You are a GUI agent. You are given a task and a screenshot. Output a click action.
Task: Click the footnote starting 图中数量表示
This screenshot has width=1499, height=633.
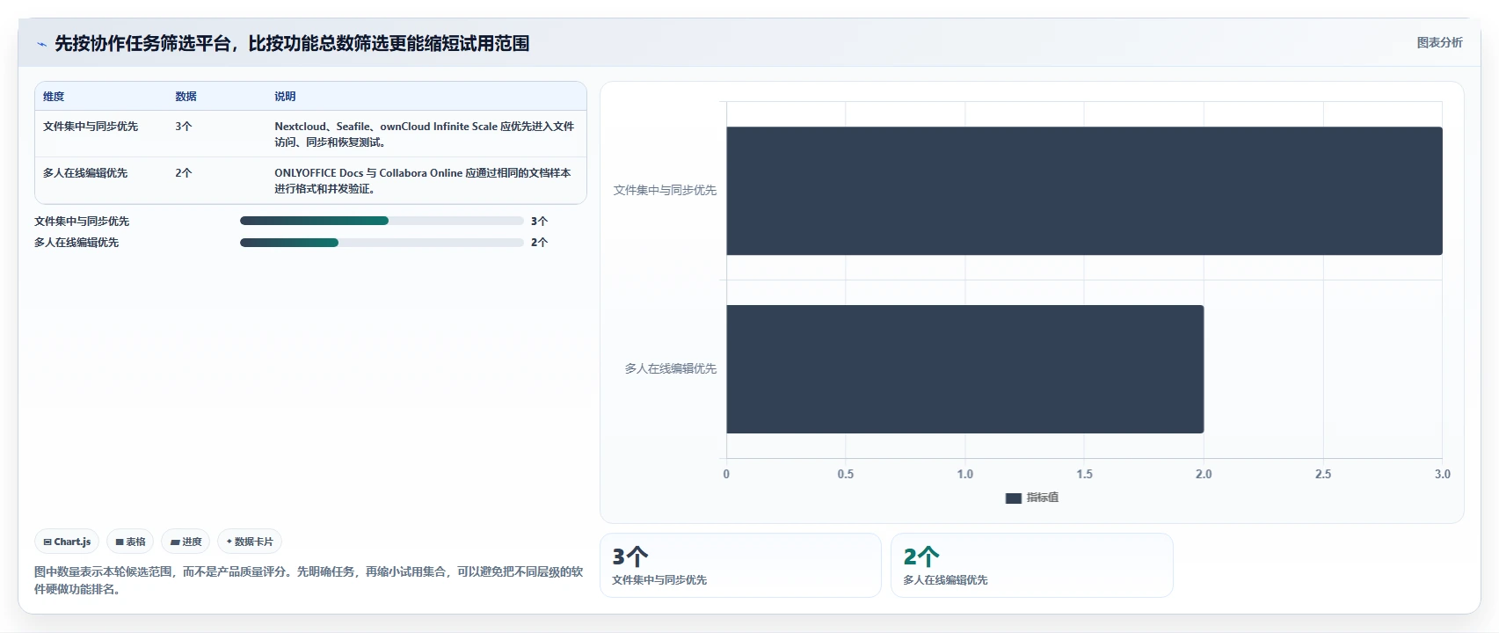click(x=309, y=580)
